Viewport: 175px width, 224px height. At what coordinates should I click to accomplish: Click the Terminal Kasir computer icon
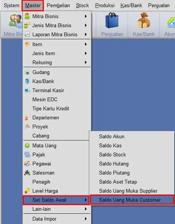pyautogui.click(x=27, y=90)
